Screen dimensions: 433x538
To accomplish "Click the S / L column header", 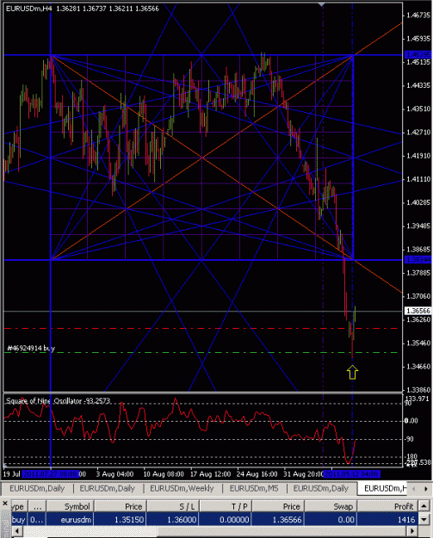I will tap(173, 506).
